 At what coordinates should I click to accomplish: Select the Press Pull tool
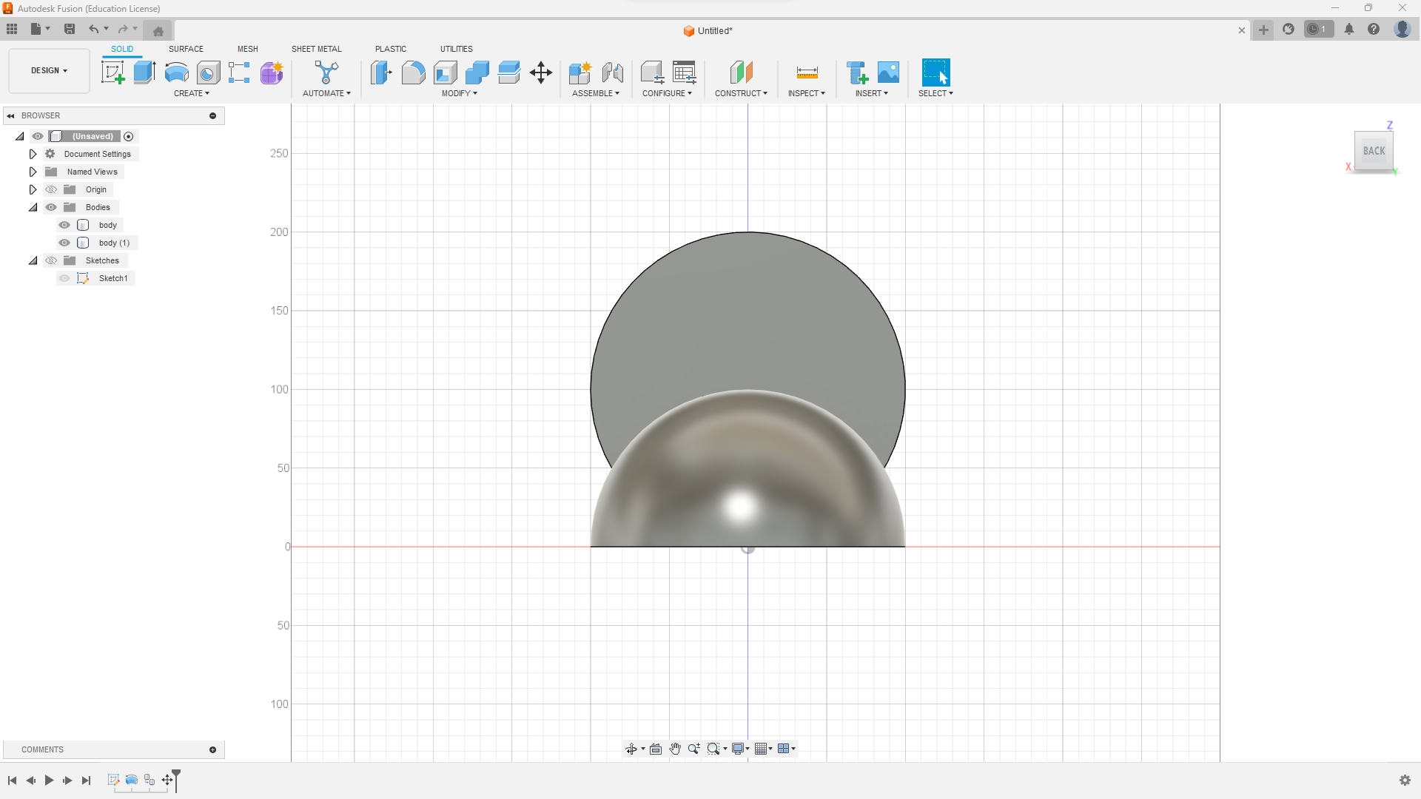[381, 73]
